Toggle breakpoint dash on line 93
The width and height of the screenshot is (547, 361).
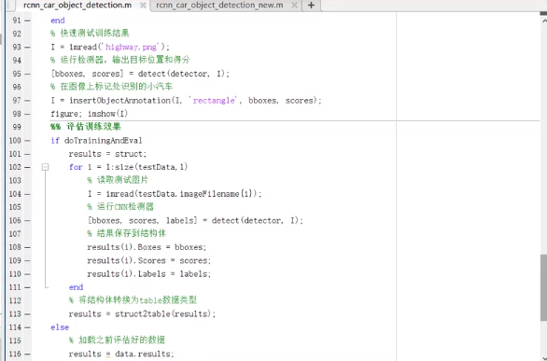pyautogui.click(x=28, y=47)
